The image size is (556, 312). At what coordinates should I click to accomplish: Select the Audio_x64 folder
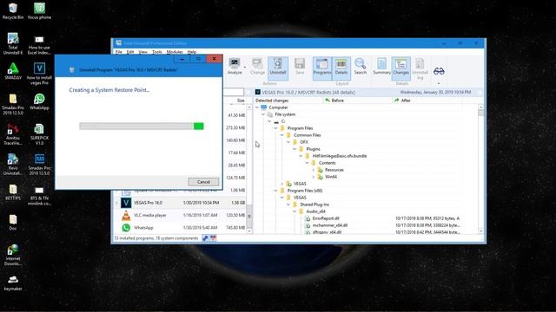[315, 211]
